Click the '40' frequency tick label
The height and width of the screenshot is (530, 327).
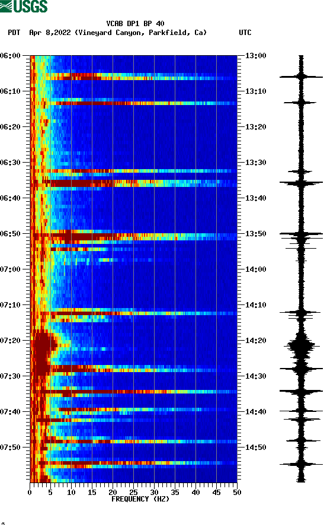click(195, 493)
